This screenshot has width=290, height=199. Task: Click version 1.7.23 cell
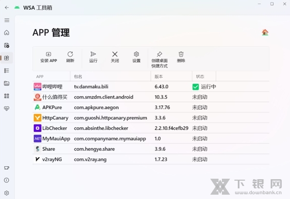coord(161,159)
